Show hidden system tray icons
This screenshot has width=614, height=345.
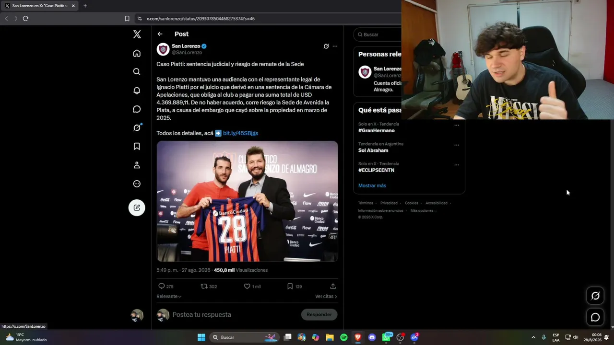(533, 337)
